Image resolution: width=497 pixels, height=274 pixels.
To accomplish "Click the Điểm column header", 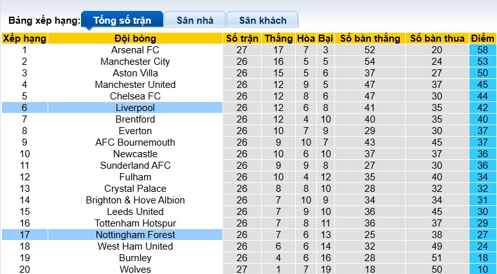I will point(482,39).
